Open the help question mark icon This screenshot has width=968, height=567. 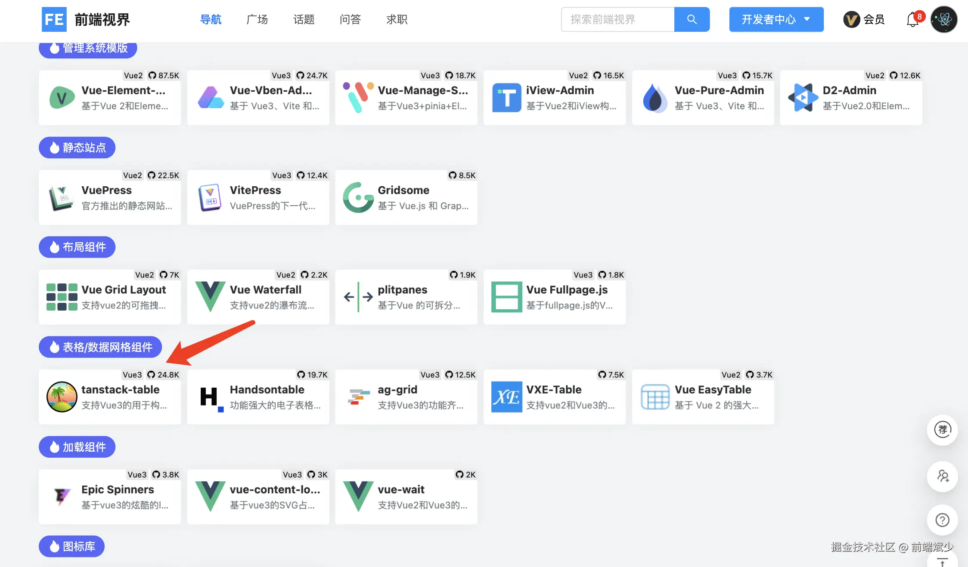point(942,520)
